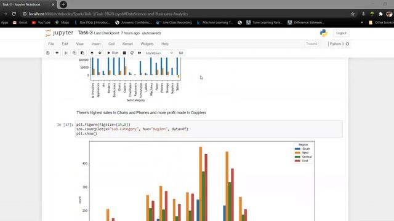The width and height of the screenshot is (394, 221).
Task: Open the command palette keyboard icon
Action: coord(181,53)
